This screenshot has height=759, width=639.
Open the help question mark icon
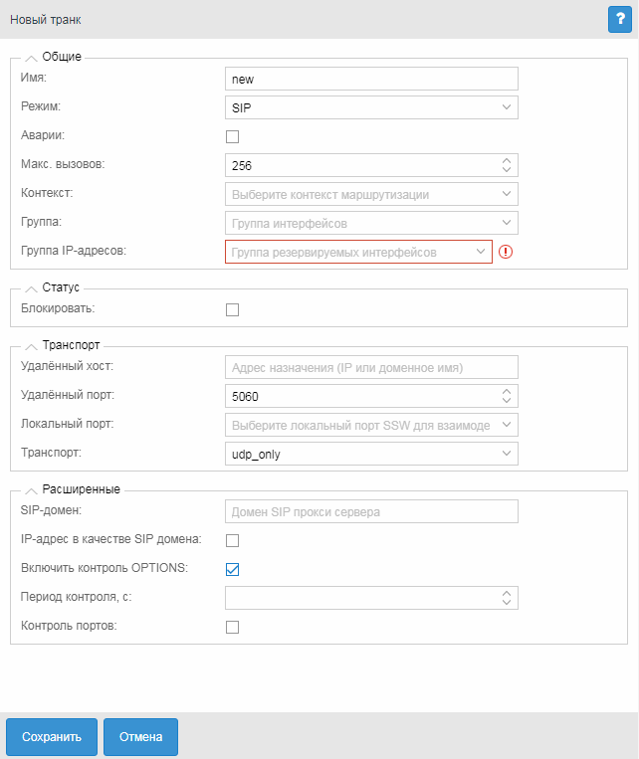(x=620, y=19)
